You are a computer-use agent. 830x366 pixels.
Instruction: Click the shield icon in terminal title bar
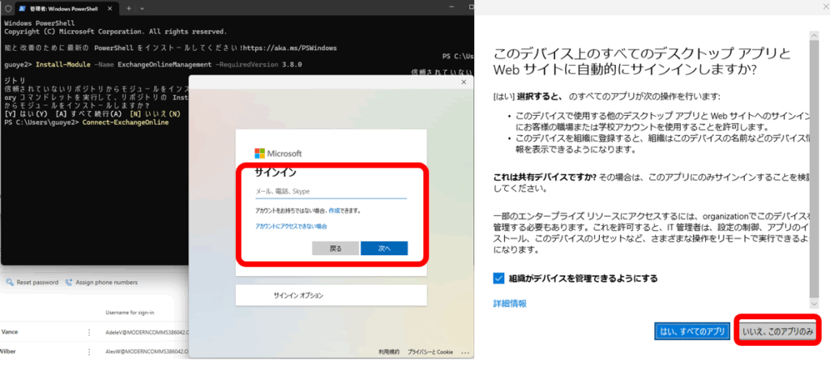(x=7, y=8)
